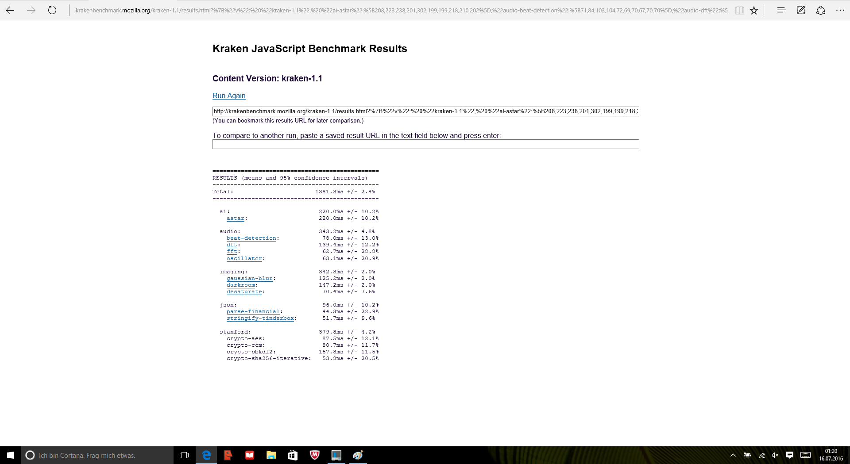
Task: Open the desaturate benchmark link
Action: pyautogui.click(x=244, y=292)
